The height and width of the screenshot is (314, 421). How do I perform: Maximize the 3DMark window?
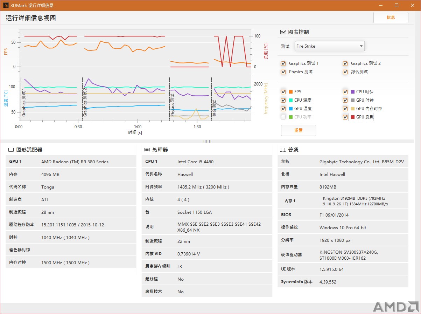click(397, 5)
